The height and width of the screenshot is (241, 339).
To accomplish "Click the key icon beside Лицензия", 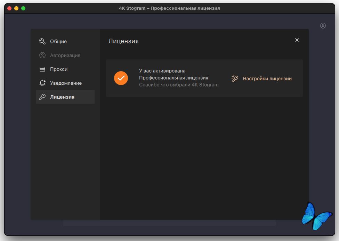I will pyautogui.click(x=42, y=97).
